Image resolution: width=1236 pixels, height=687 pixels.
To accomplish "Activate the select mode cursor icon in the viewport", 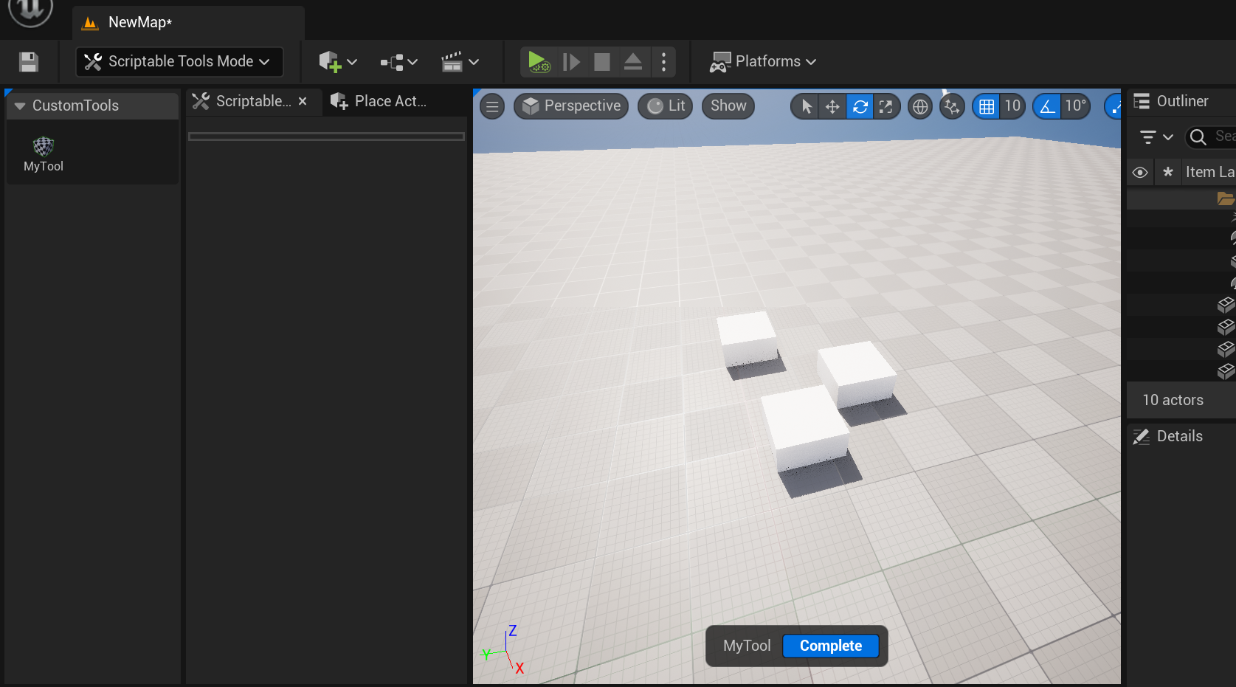I will [x=807, y=107].
